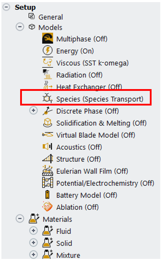Select Structure (Off) model entry
162x261 pixels.
[x=79, y=159]
